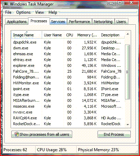
Task: Click the 3,304 K memory value
Action: coord(90,112)
